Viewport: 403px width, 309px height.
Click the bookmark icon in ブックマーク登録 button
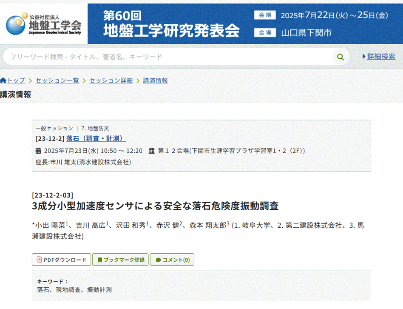100,260
